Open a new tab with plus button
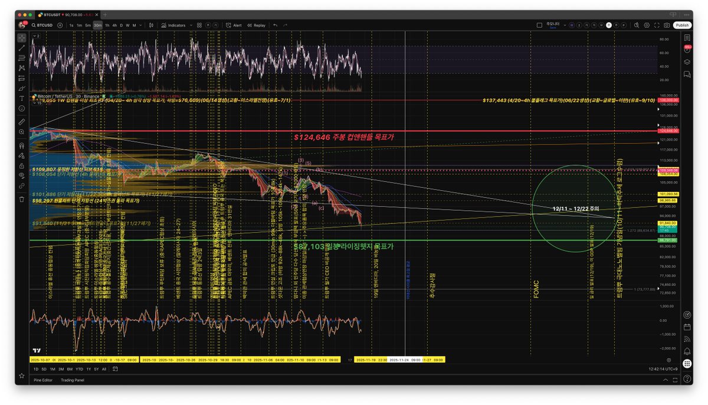The image size is (708, 405). coord(104,14)
